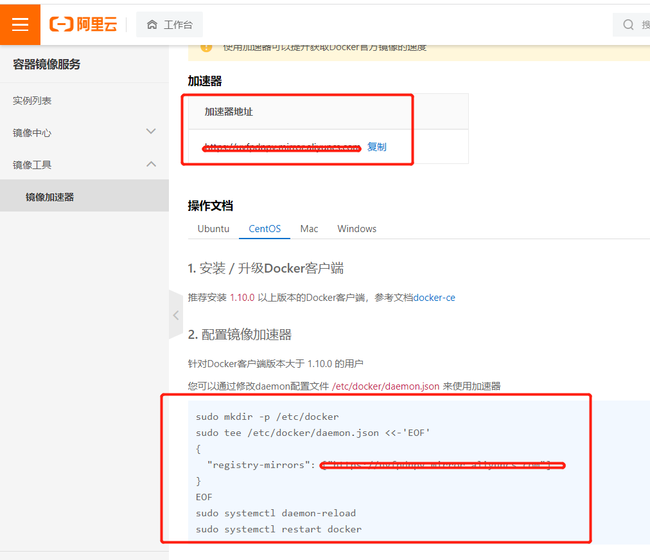Collapse 镜像工具 with its chevron
Image resolution: width=650 pixels, height=560 pixels.
[152, 164]
